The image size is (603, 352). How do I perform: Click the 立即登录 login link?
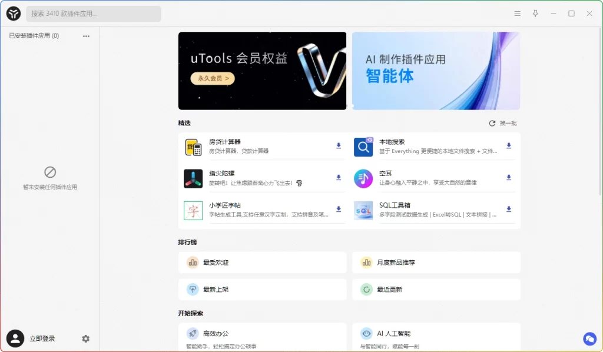tap(41, 338)
